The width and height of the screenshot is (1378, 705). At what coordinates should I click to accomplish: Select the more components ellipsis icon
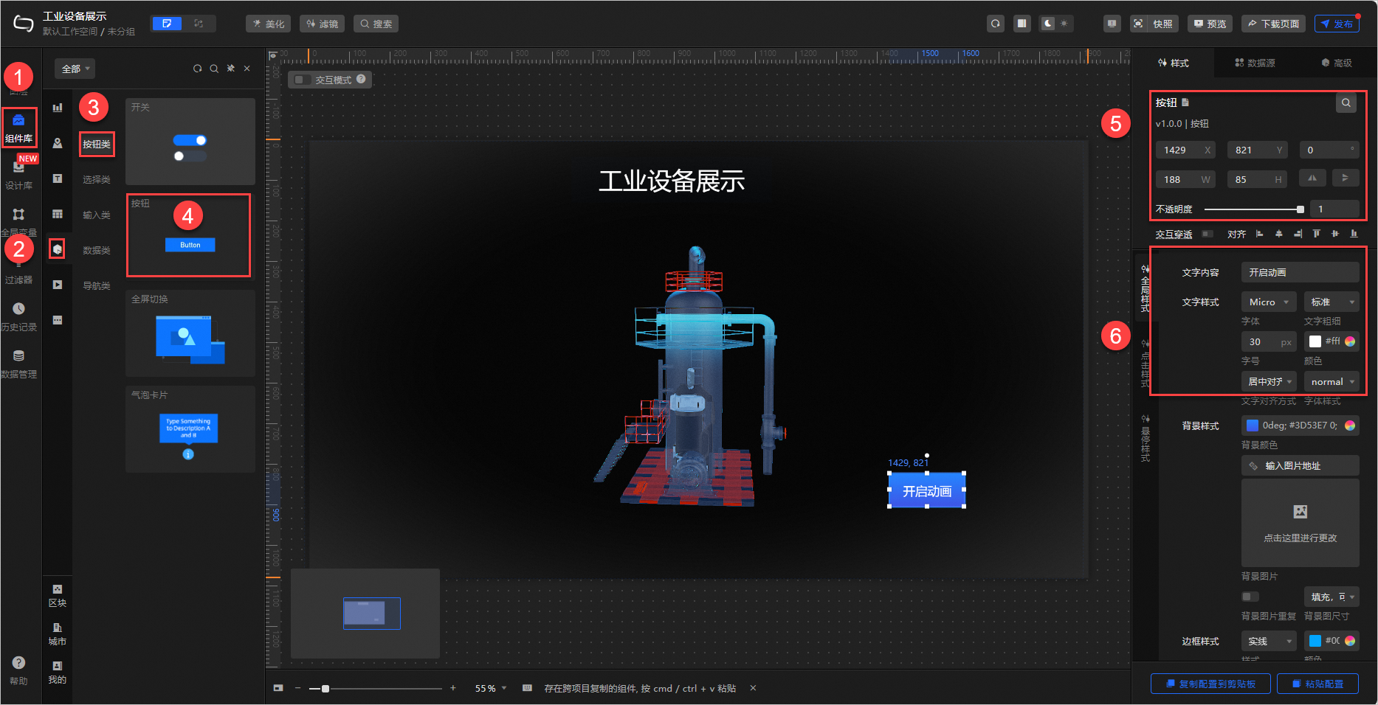[x=58, y=320]
